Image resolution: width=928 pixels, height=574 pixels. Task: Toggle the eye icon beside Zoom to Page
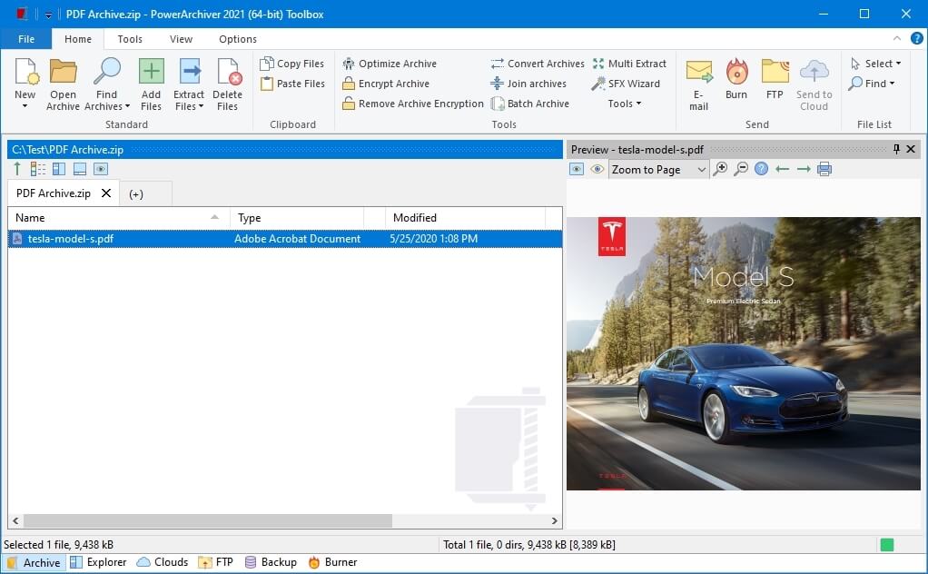tap(597, 169)
